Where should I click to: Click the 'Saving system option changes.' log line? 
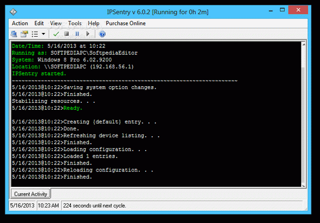84,87
